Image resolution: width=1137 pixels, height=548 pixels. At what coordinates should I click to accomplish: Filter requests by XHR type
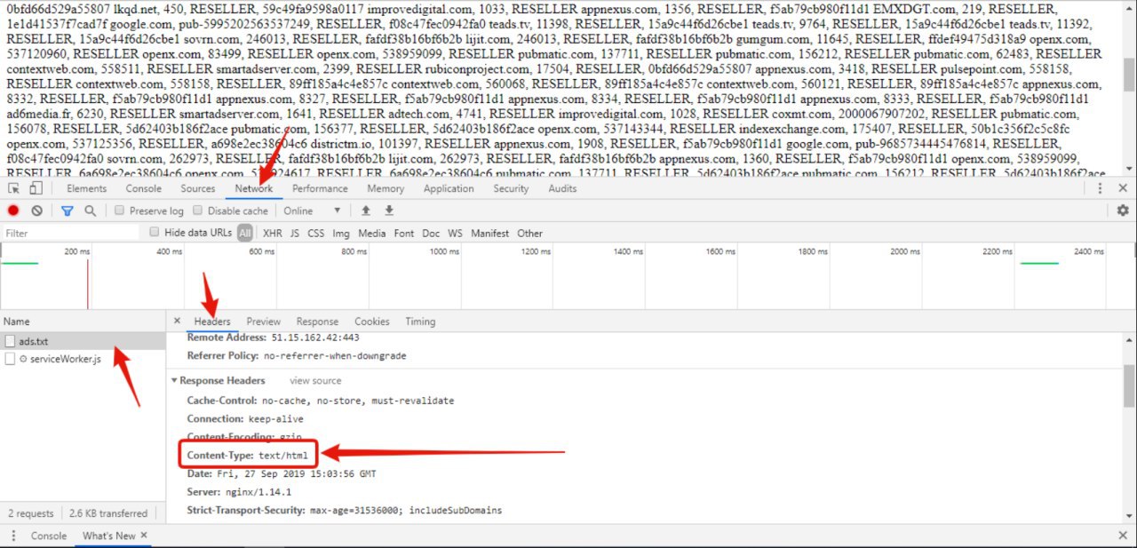[x=273, y=234]
